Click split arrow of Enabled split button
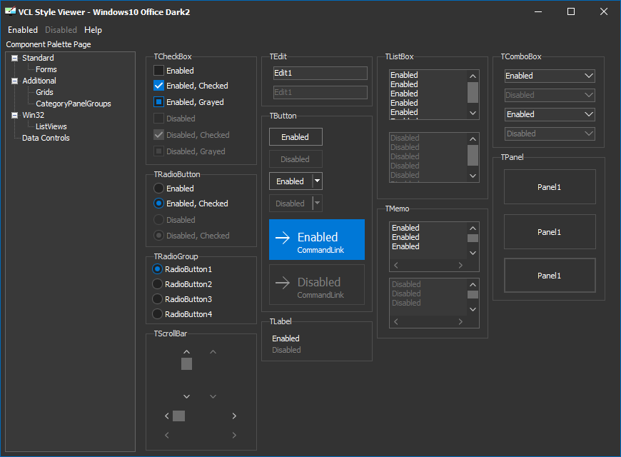Screen dimensions: 621x457 coord(317,181)
